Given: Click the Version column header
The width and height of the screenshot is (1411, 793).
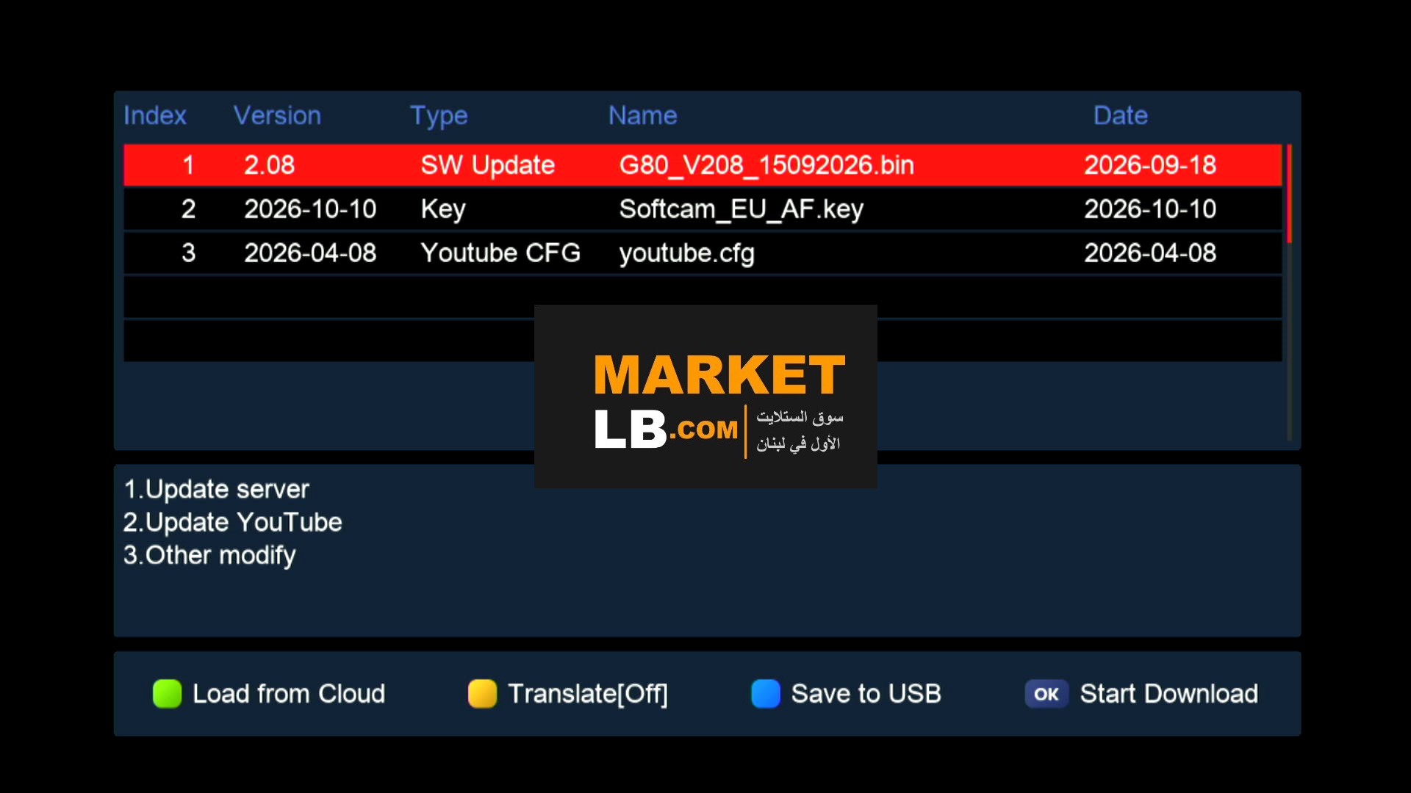Looking at the screenshot, I should pos(277,115).
